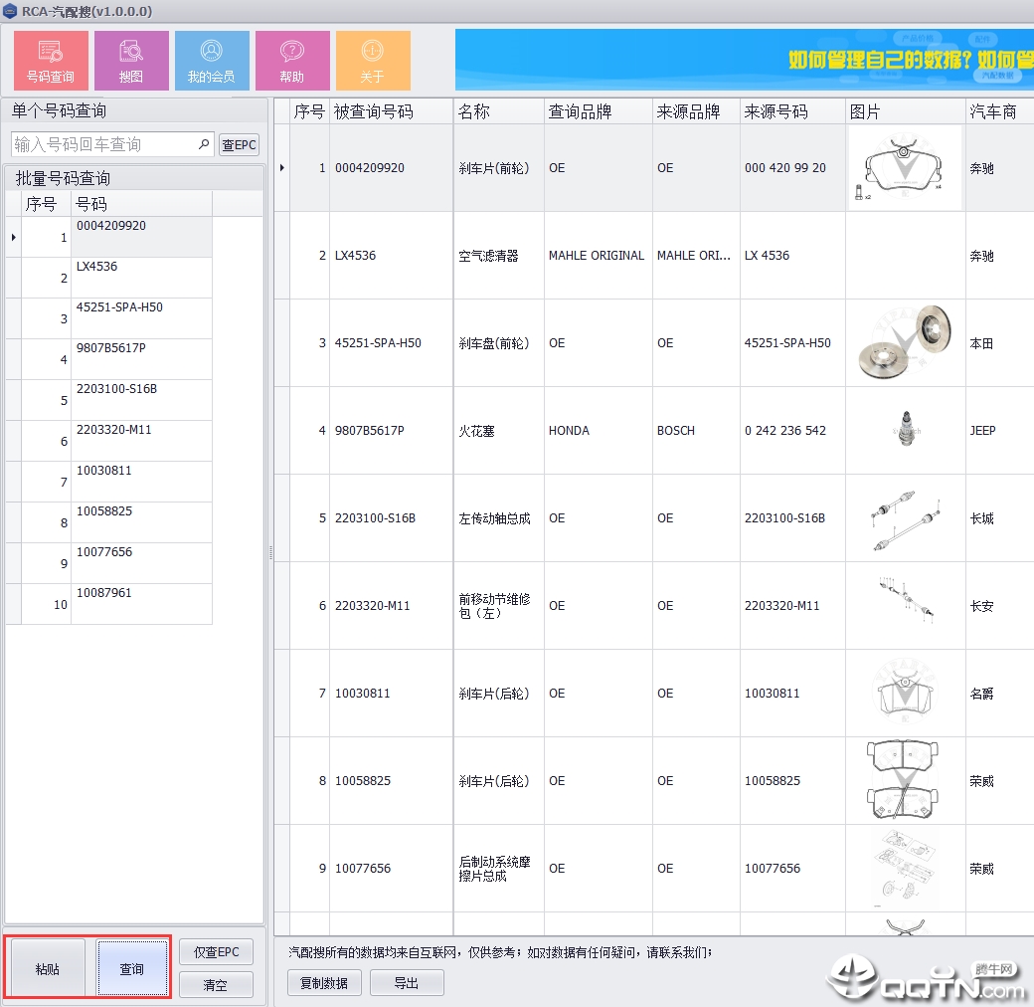
Task: Click the 粘贴 paste button
Action: point(48,968)
